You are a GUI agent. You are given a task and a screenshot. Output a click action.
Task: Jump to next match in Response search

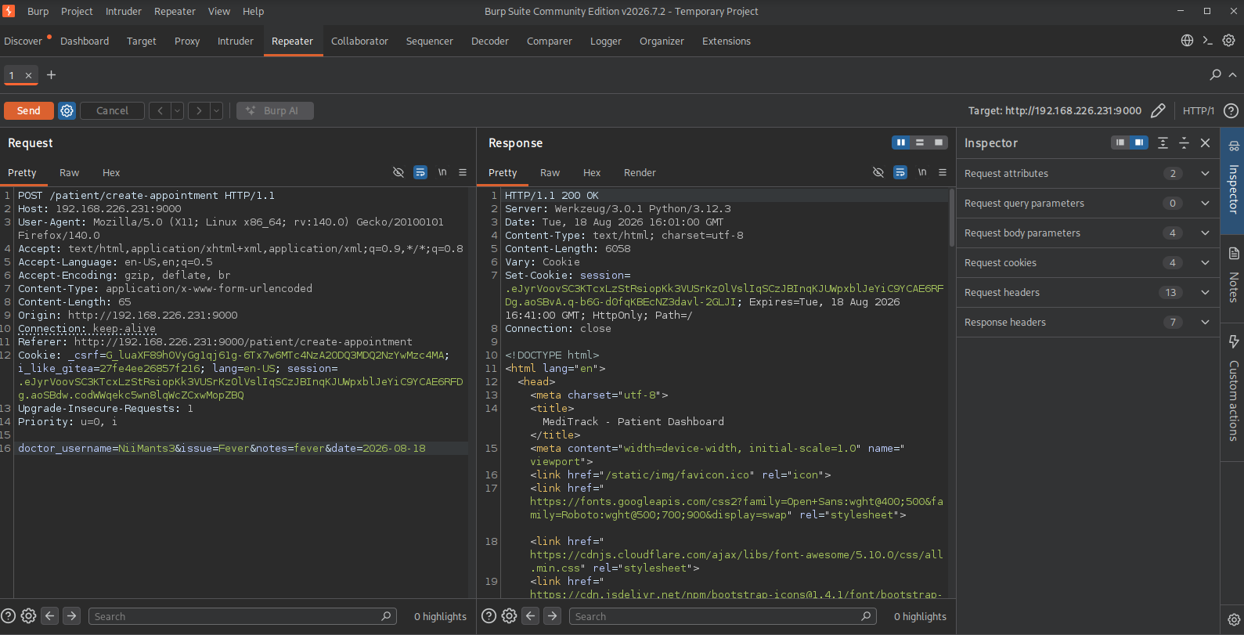(x=552, y=616)
